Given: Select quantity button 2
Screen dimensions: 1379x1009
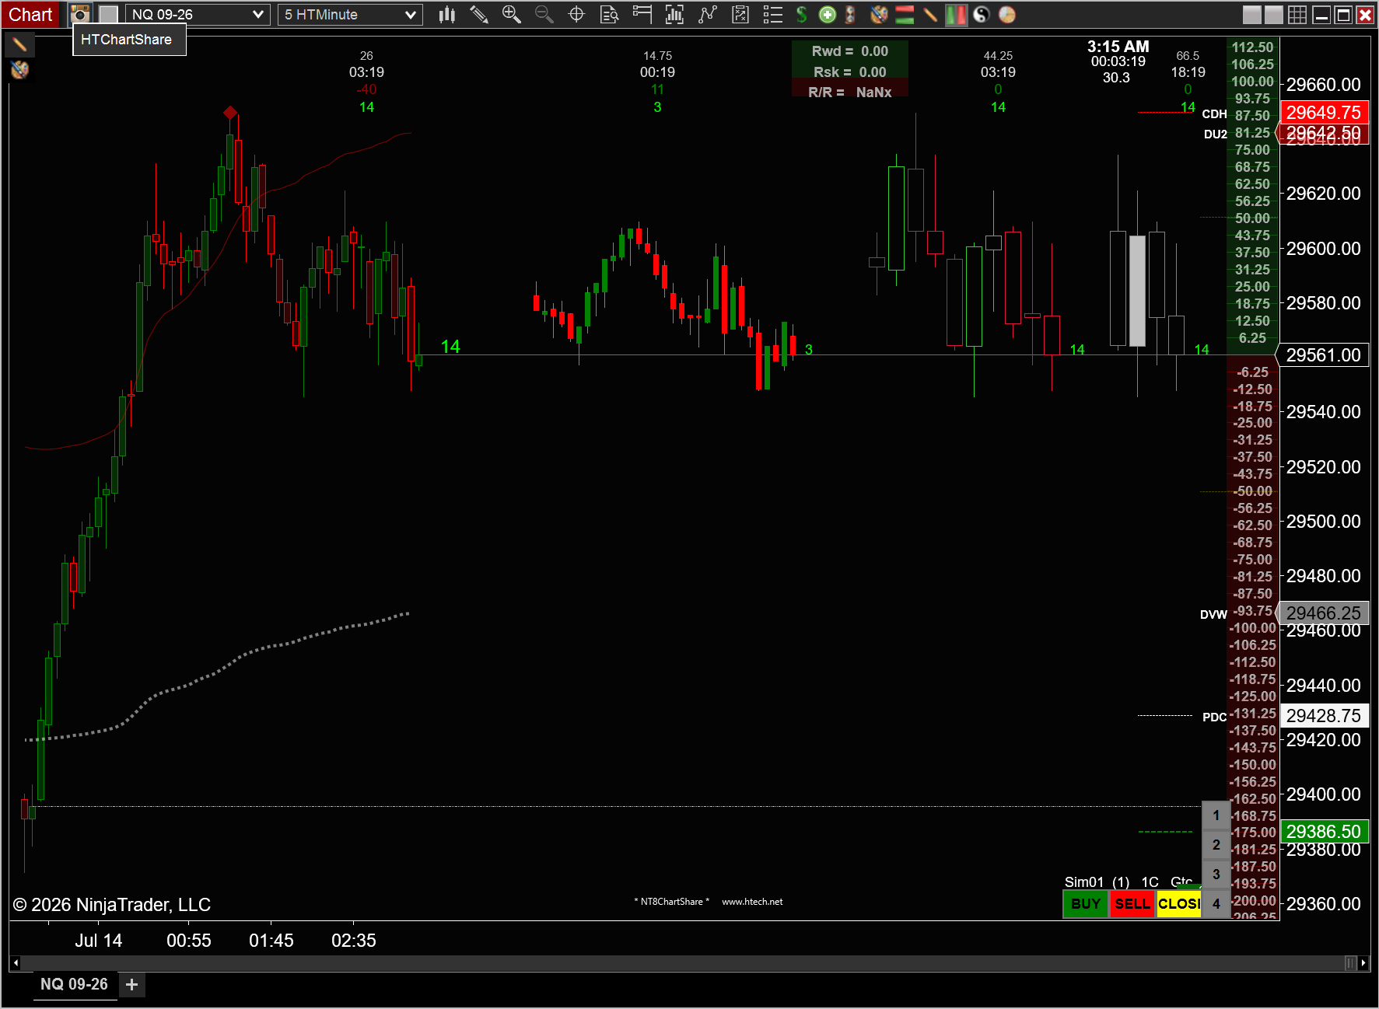Looking at the screenshot, I should click(1216, 845).
